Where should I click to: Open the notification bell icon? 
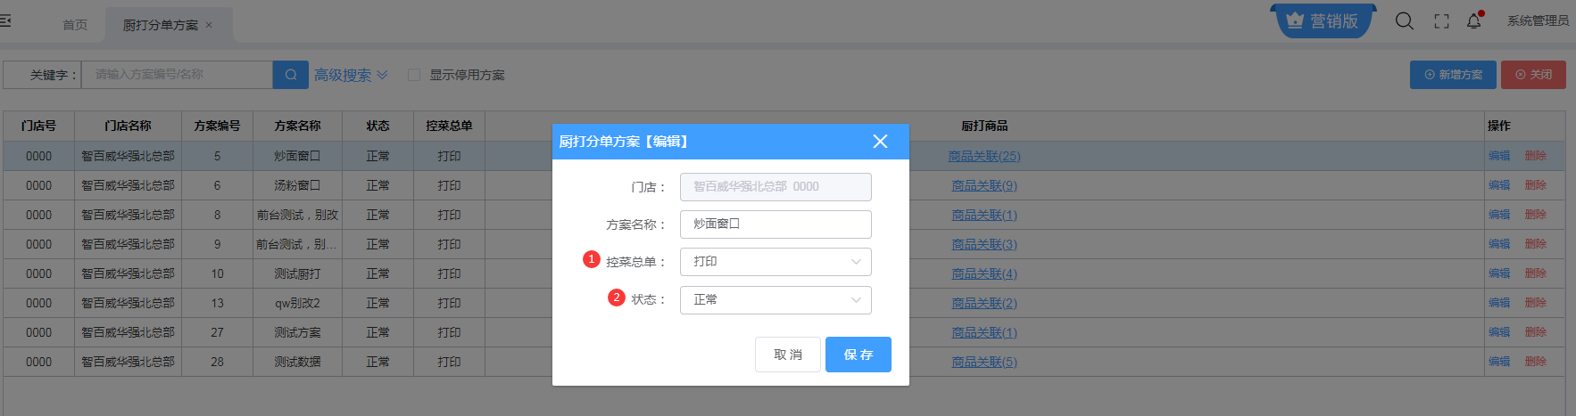(1473, 21)
